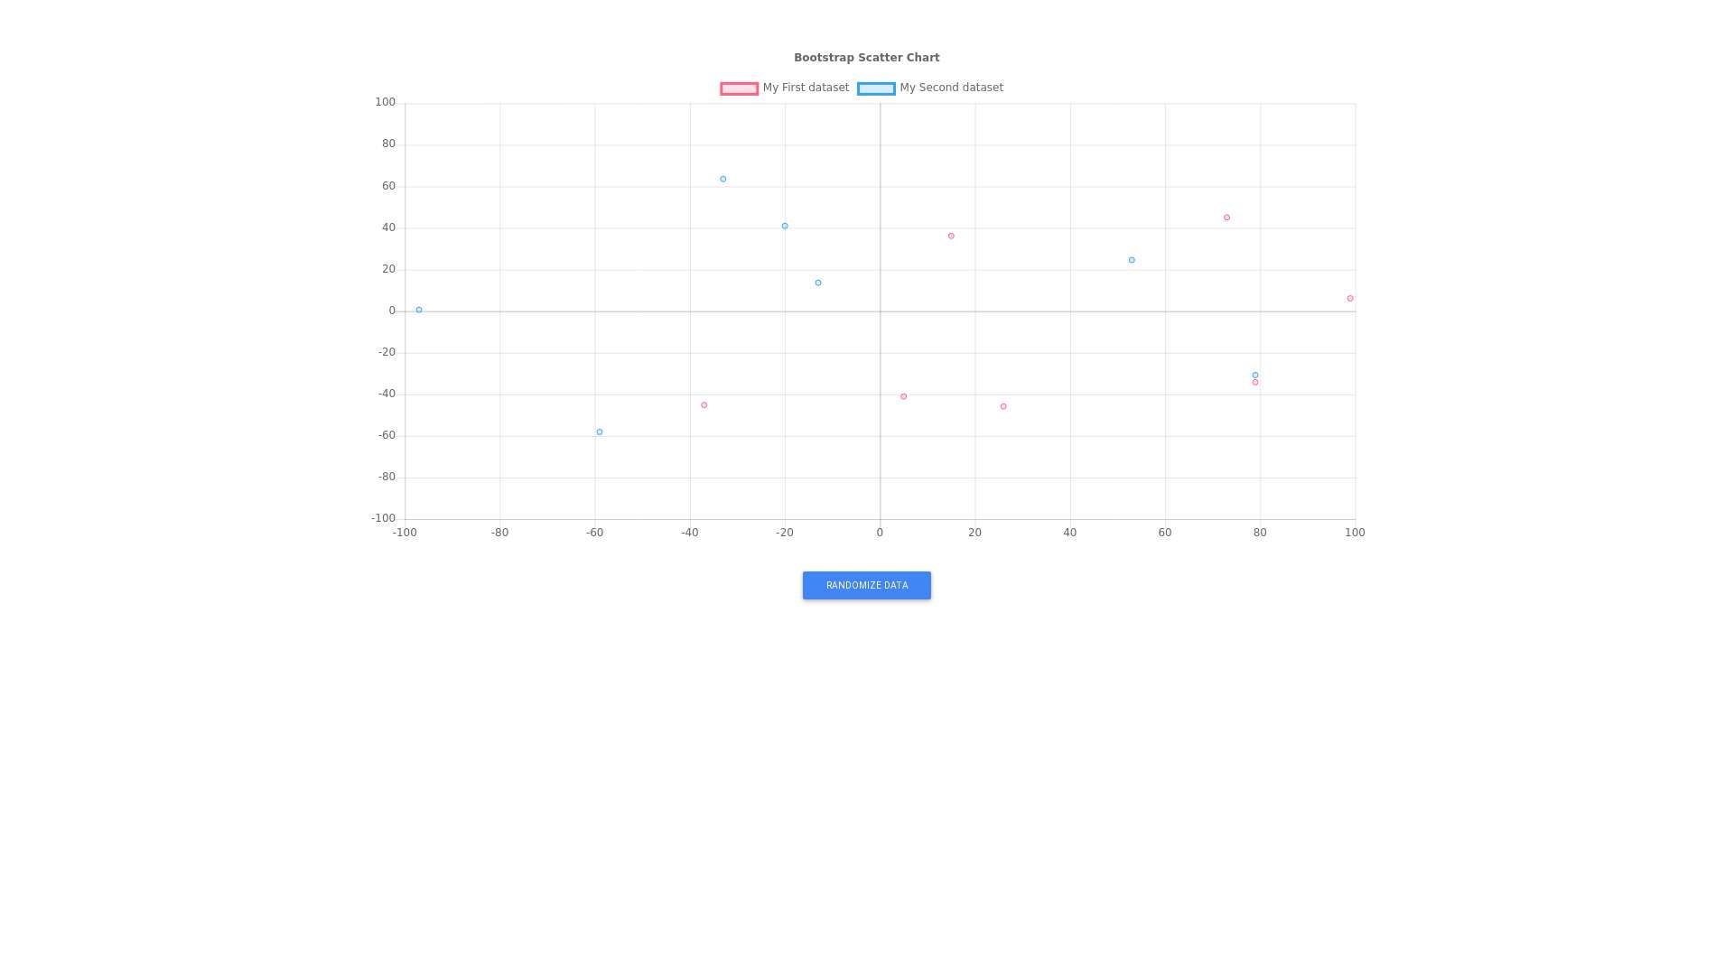Click the blue point near x=-13, y=14

tap(818, 283)
